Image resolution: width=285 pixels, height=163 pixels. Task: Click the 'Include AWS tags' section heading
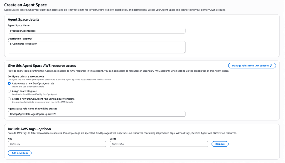tap(29, 129)
